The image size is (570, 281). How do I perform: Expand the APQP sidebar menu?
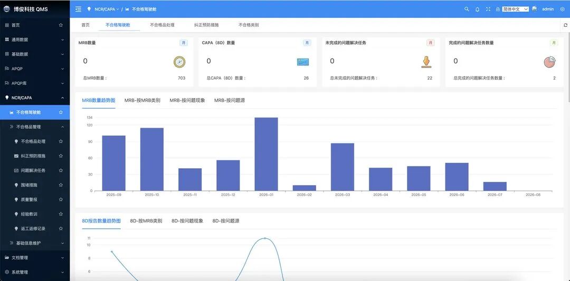pos(35,69)
